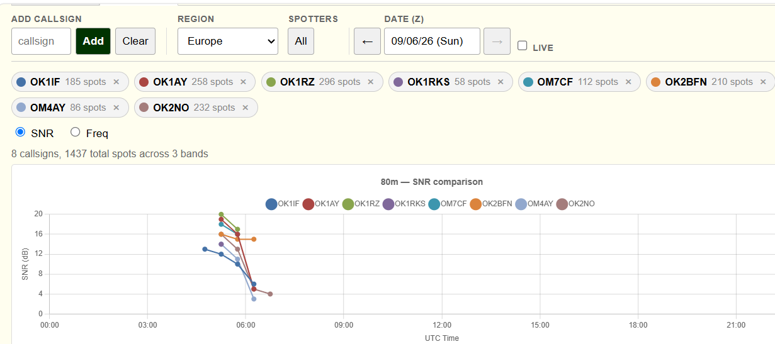Select the Freq radio button
Viewport: 775px width, 344px height.
[76, 132]
